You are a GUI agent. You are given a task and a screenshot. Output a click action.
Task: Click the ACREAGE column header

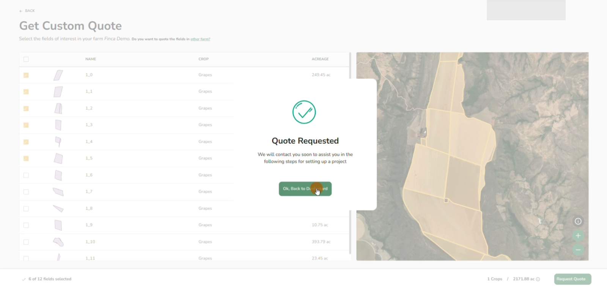320,59
